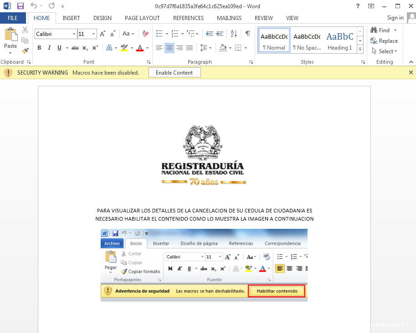Toggle Show/Hide paragraph marks
The height and width of the screenshot is (333, 416).
pos(247,34)
